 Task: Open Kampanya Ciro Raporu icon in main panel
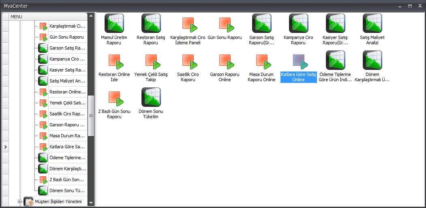[299, 23]
